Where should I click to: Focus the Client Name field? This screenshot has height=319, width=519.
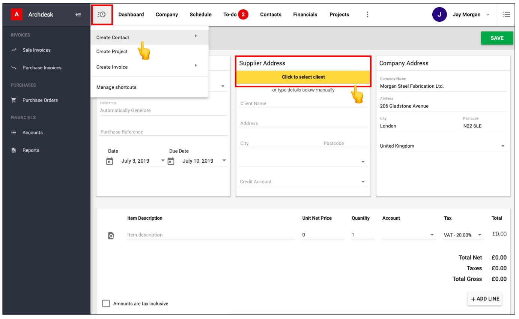pyautogui.click(x=303, y=103)
